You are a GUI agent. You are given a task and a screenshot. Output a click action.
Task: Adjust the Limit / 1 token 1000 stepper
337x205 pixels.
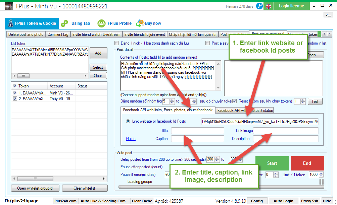[x=321, y=175]
